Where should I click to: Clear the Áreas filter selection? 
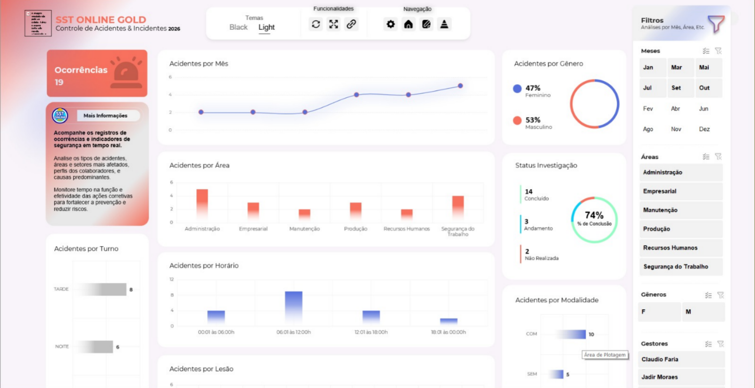pyautogui.click(x=718, y=157)
